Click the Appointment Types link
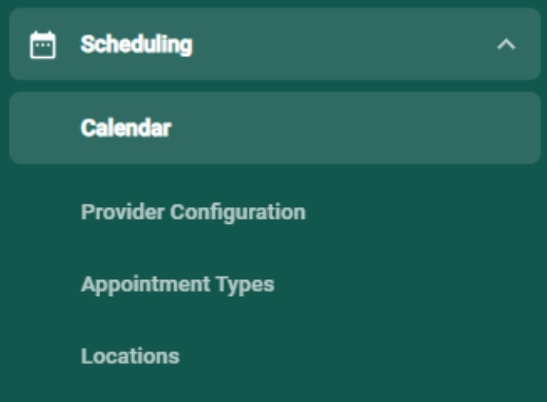 pyautogui.click(x=177, y=284)
